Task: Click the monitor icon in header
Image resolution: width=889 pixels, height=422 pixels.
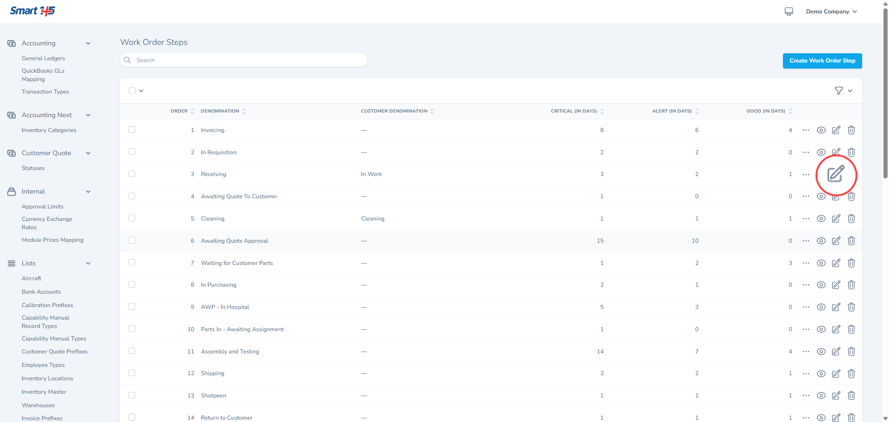Action: click(x=789, y=12)
